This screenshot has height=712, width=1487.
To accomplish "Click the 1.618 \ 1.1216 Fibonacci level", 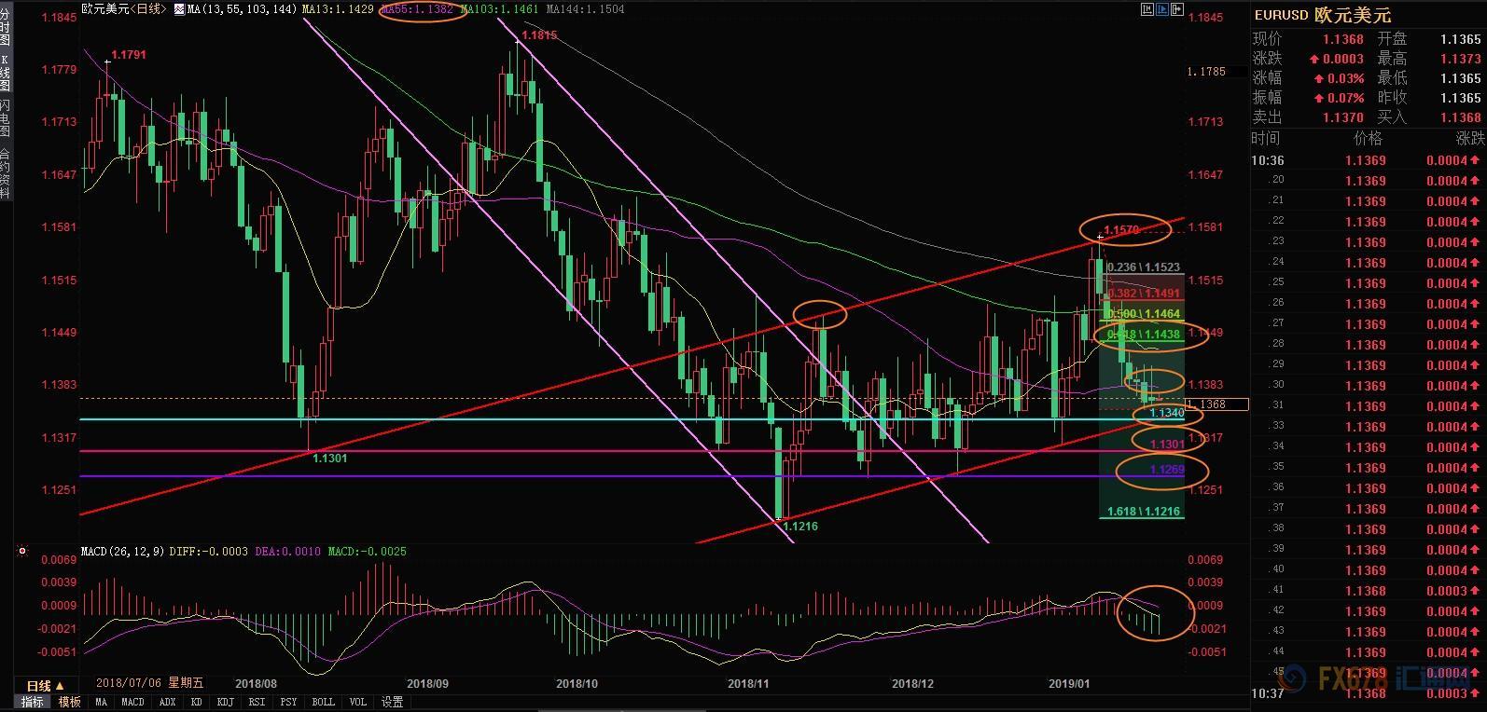I will (x=1144, y=512).
